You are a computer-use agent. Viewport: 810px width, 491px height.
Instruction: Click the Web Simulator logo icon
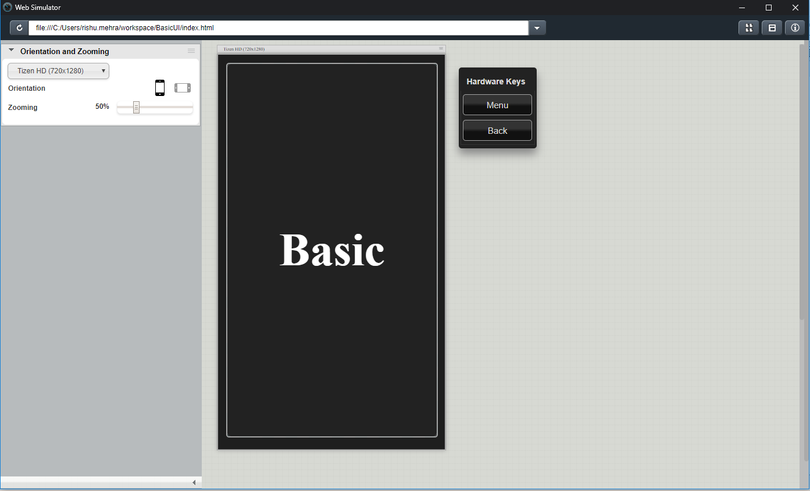pos(6,7)
